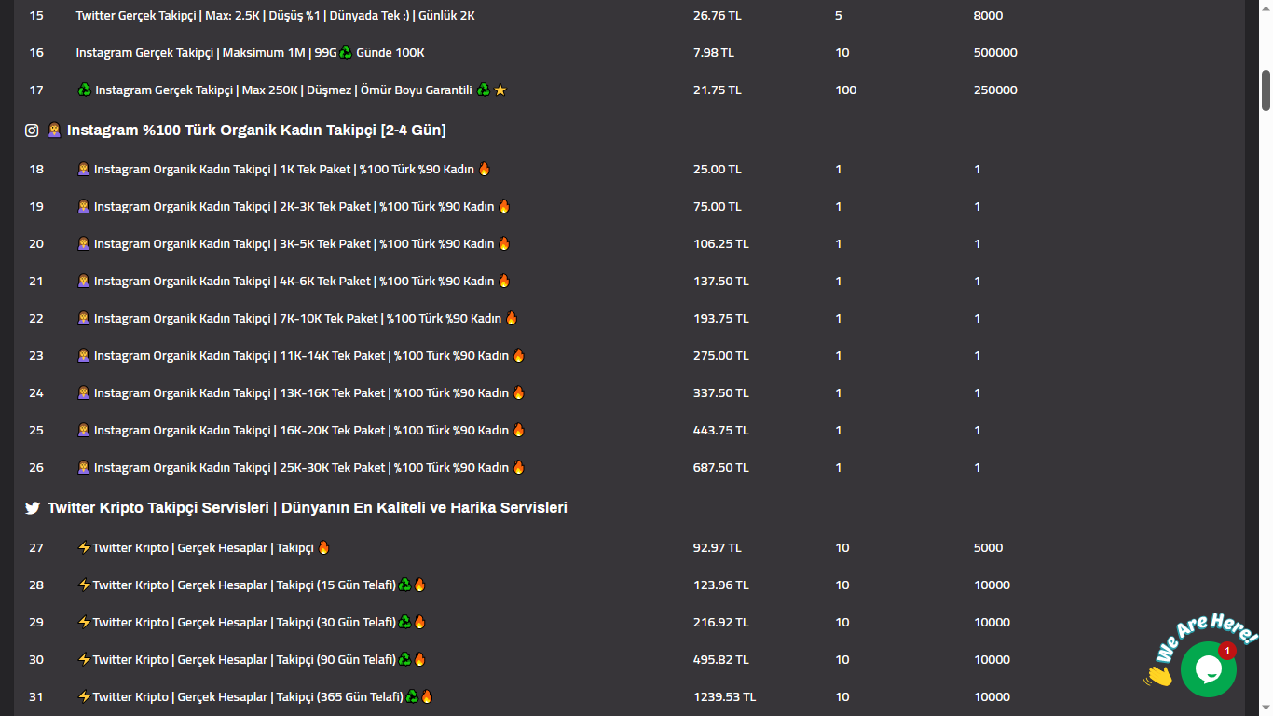Click the fire emoji in service 26 row
This screenshot has width=1273, height=716.
(x=519, y=467)
